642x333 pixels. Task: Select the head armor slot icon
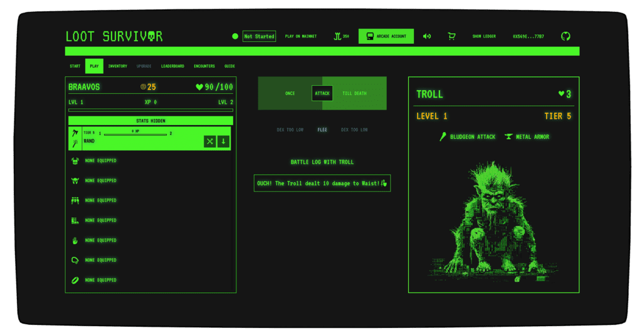[x=75, y=181]
